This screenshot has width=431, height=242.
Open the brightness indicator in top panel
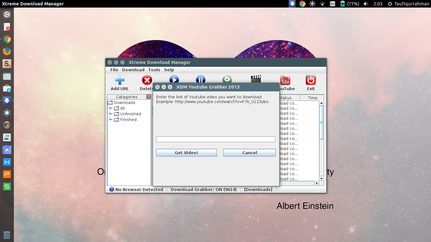click(x=312, y=4)
